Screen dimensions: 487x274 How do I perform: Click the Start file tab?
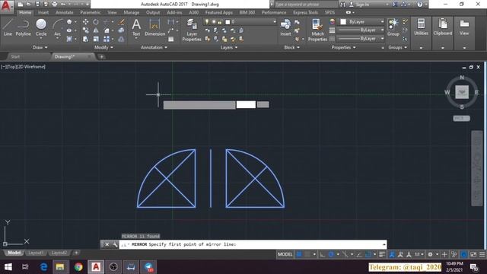click(x=15, y=56)
